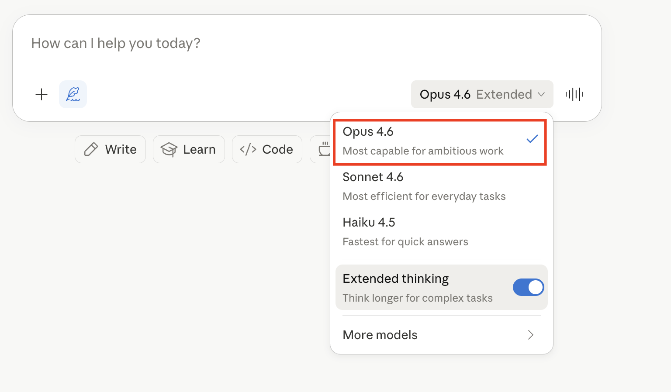
Task: Choose the Sonnet 4.6 model
Action: click(442, 187)
